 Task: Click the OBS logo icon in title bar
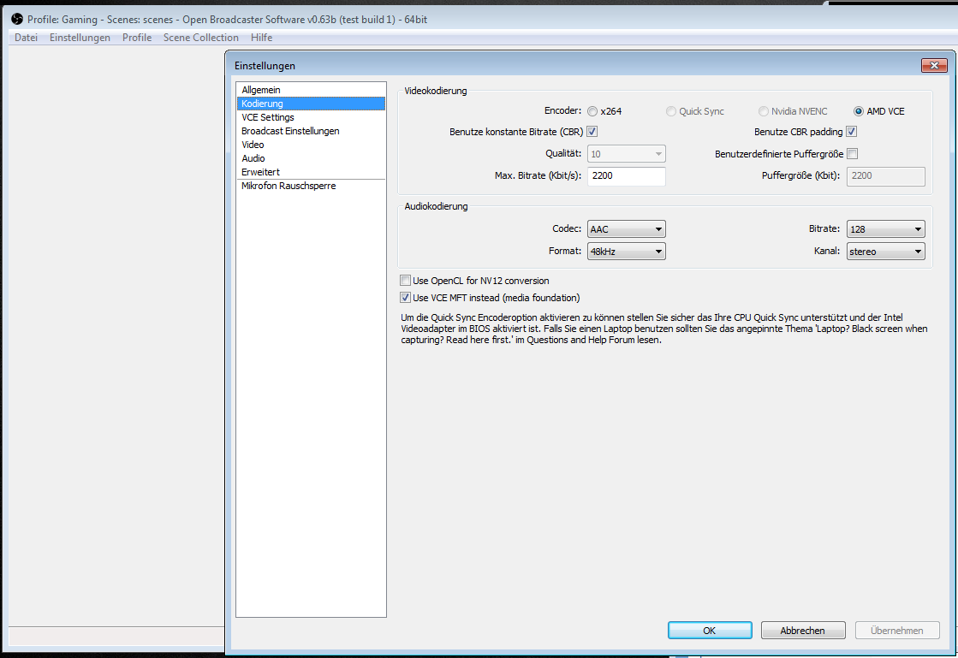pyautogui.click(x=17, y=20)
